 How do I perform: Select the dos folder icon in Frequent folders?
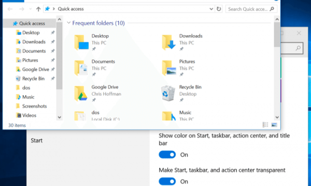[80, 116]
